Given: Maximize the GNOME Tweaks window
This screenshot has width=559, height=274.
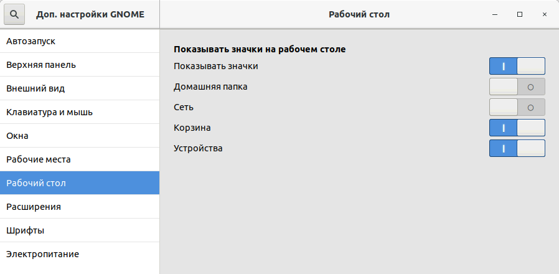Looking at the screenshot, I should [x=520, y=14].
